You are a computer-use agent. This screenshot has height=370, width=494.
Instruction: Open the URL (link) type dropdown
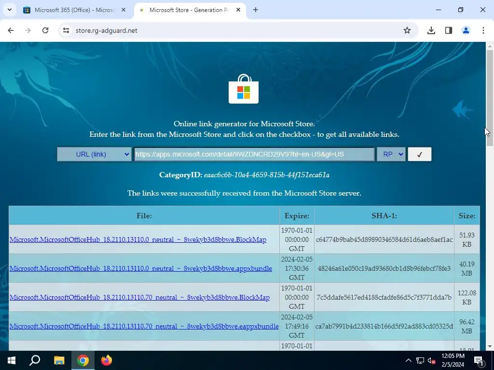point(94,154)
